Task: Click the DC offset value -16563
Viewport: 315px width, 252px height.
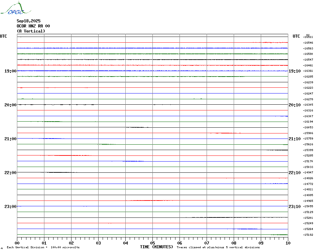Action: click(308, 48)
